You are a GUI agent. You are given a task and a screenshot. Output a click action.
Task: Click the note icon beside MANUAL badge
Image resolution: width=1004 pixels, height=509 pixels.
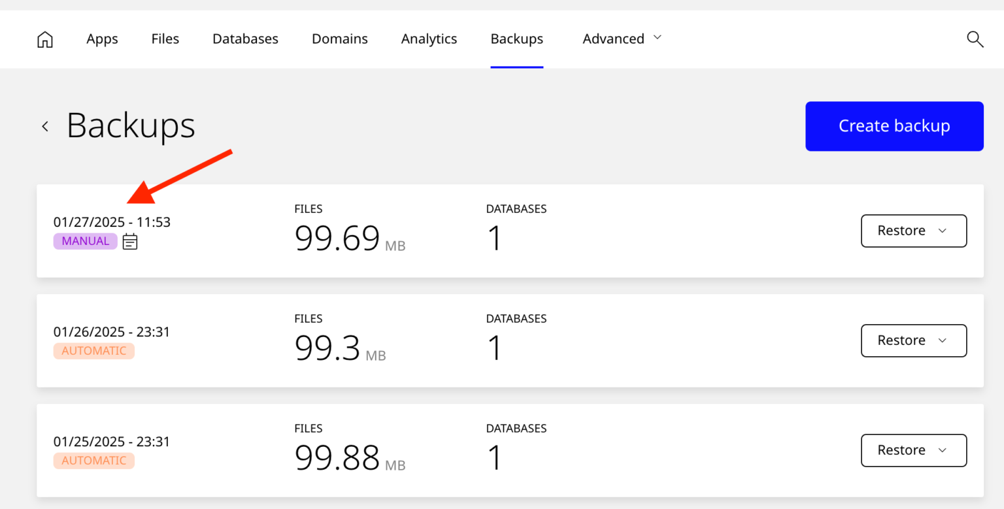[x=130, y=242]
